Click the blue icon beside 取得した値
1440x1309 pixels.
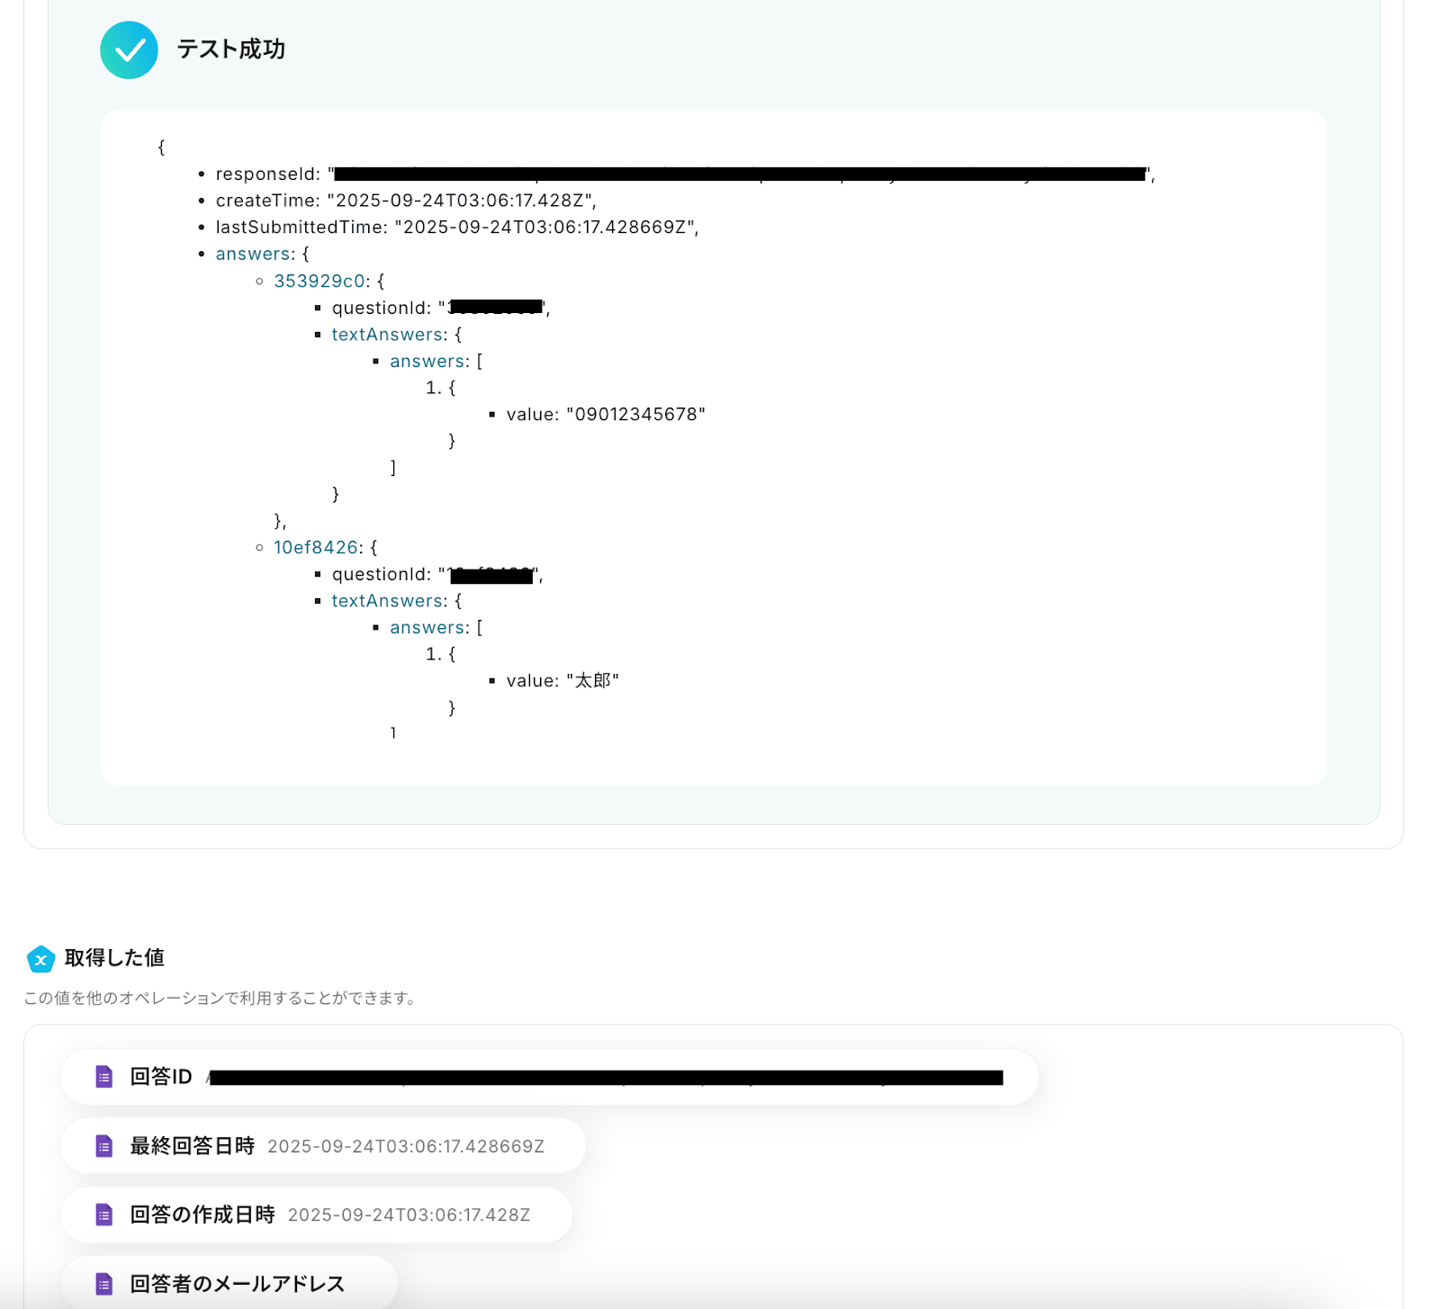(x=40, y=959)
